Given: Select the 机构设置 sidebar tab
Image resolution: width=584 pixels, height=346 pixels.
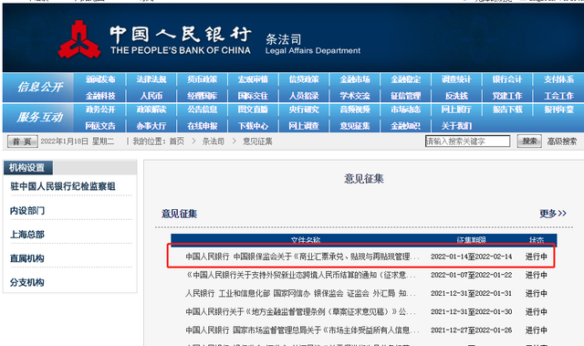Looking at the screenshot, I should click(28, 168).
